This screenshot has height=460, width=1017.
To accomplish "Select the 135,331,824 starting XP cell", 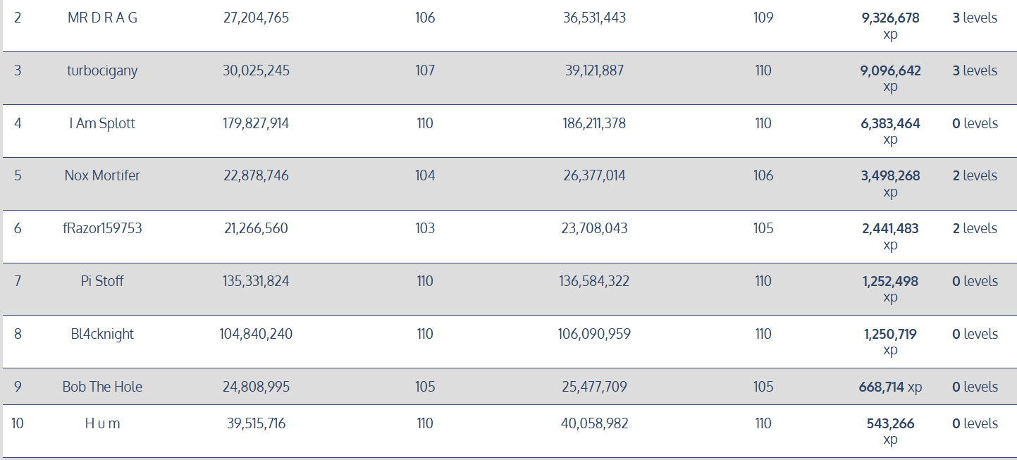I will click(x=256, y=282).
